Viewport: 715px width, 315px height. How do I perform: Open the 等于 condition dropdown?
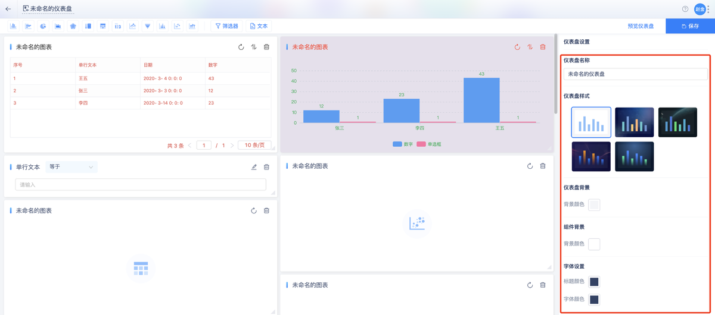pos(71,167)
